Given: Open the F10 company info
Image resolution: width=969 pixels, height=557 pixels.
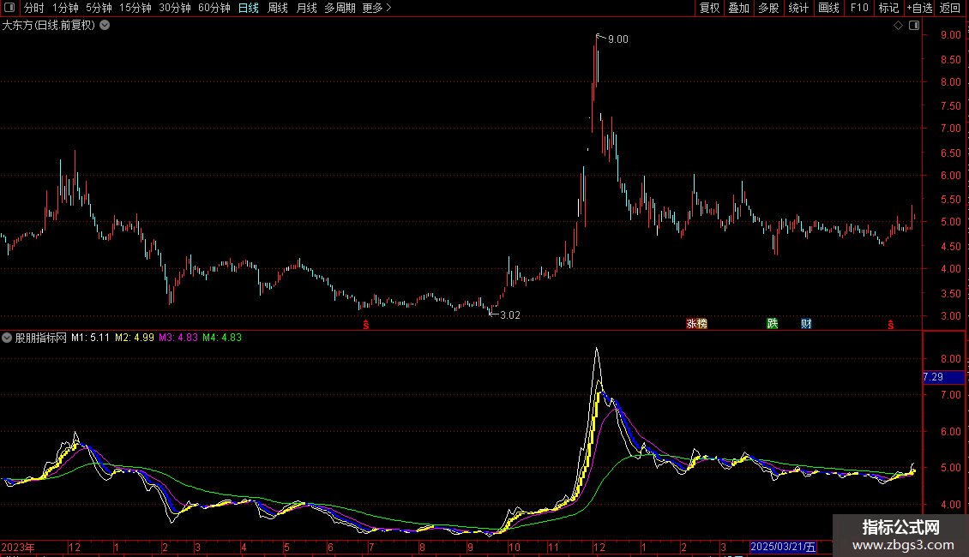Looking at the screenshot, I should click(859, 8).
